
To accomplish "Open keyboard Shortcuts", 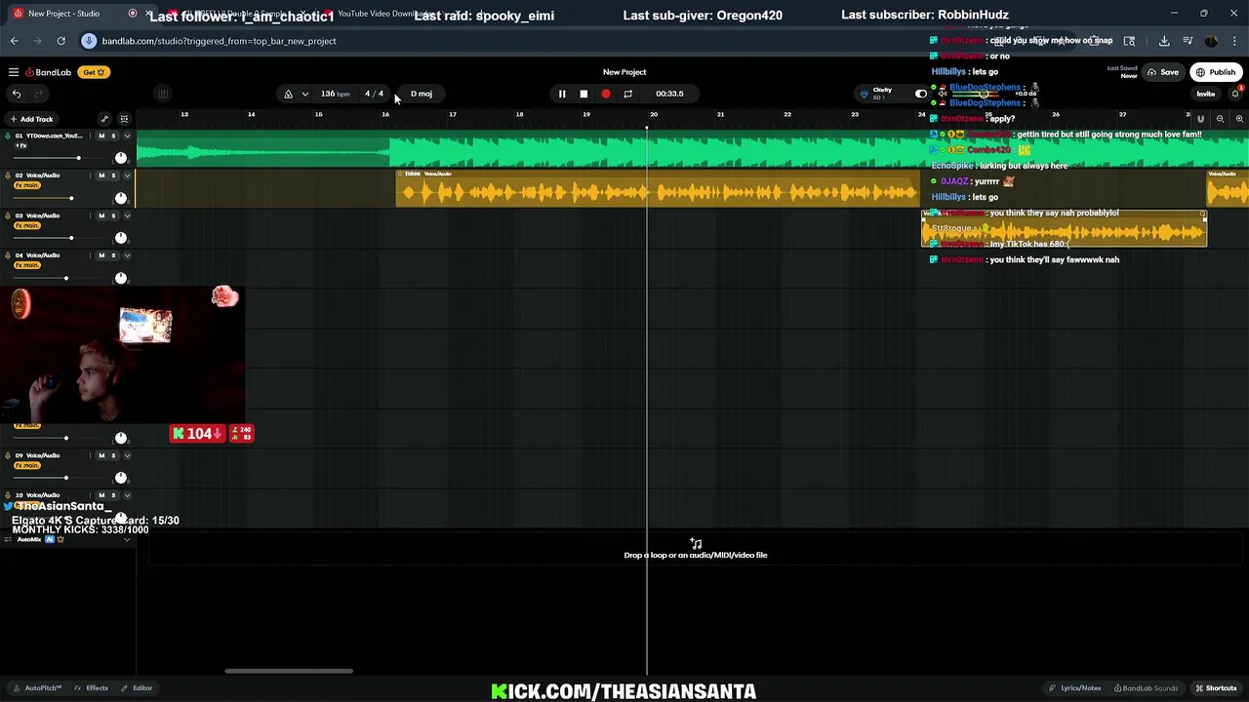I will pyautogui.click(x=1215, y=688).
